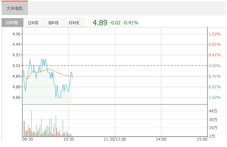This screenshot has width=227, height=147.
Task: Click the price change value -0.02
Action: coord(115,23)
